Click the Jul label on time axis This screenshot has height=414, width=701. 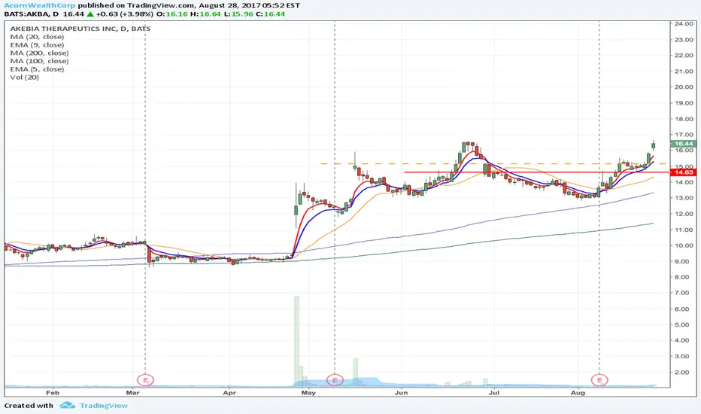click(493, 392)
